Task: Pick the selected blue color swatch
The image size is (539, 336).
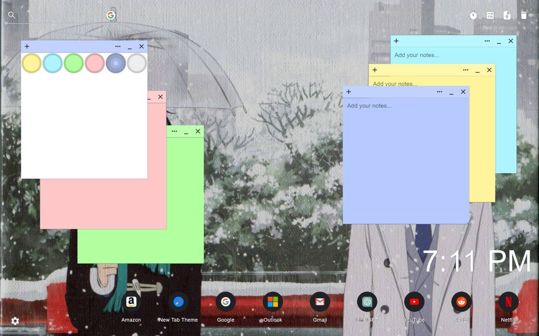Action: (x=116, y=63)
